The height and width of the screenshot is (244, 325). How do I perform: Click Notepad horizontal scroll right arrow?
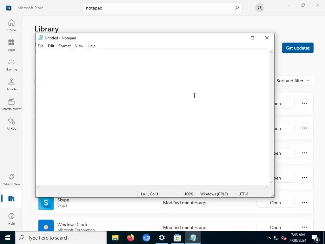click(x=266, y=187)
